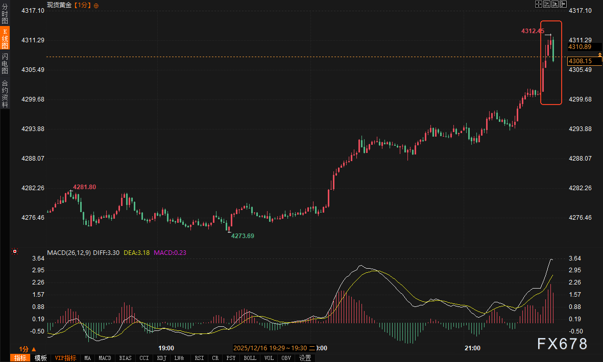Click the orange circle icon beside 现货黄金 title

[97, 5]
